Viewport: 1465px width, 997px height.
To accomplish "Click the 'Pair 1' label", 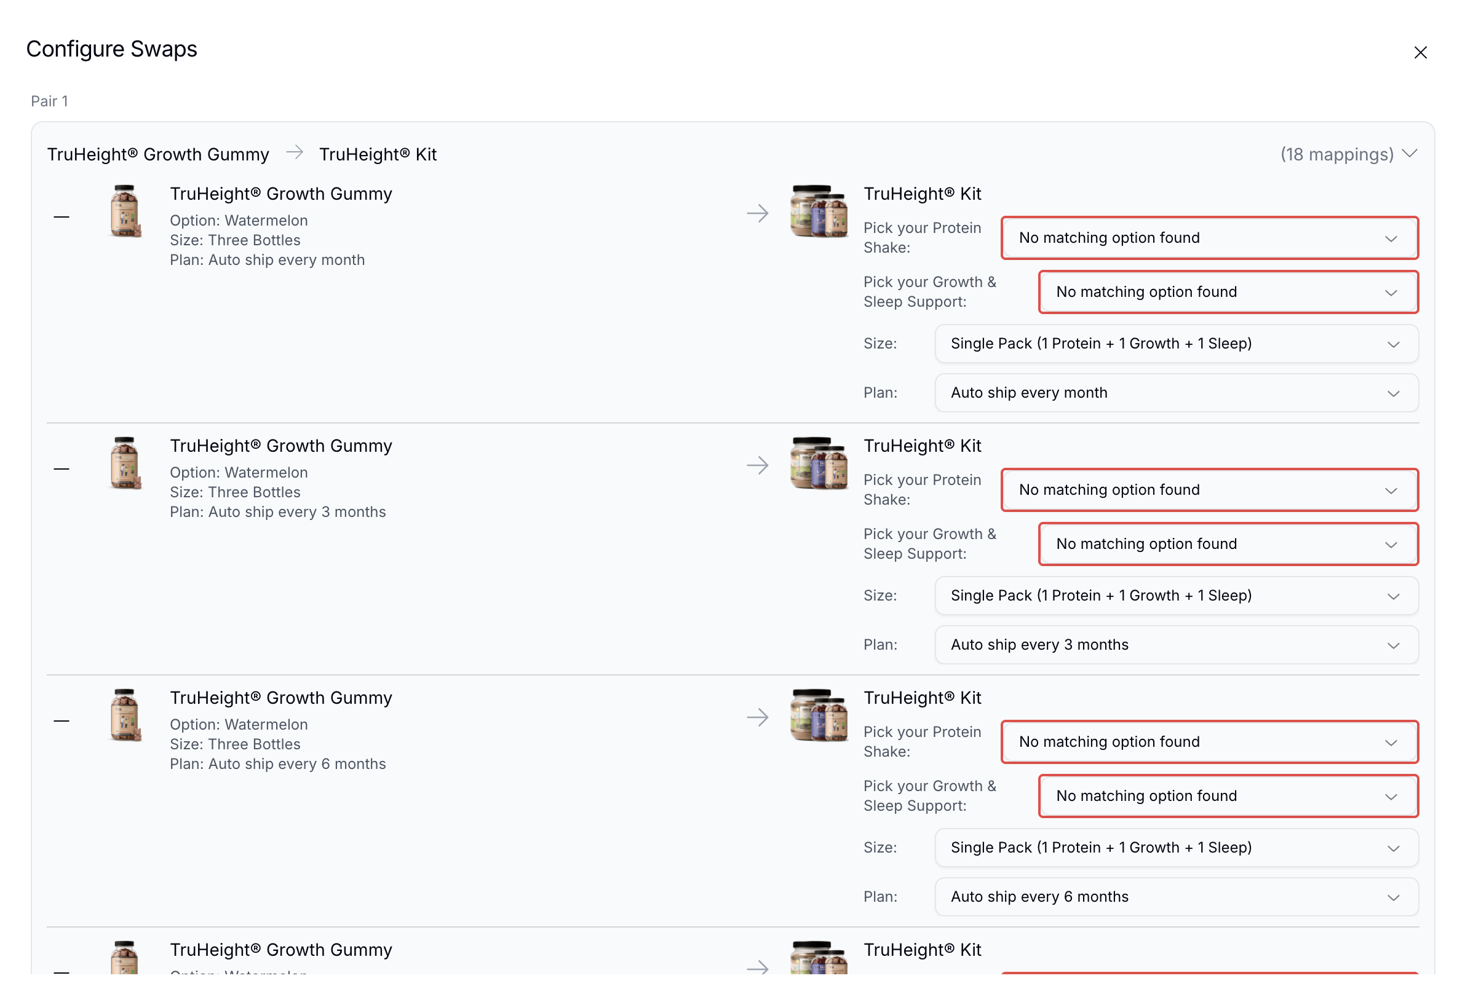I will 49,101.
